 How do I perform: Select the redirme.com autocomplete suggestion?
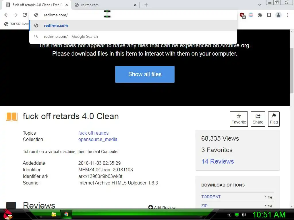133,25
